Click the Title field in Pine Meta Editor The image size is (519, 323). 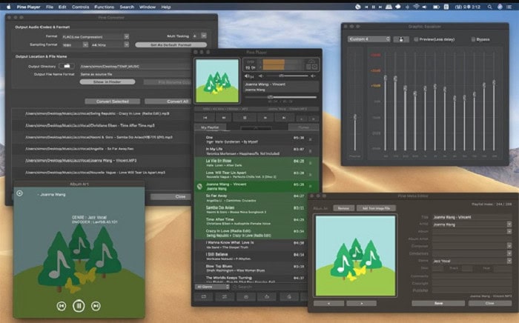472,217
